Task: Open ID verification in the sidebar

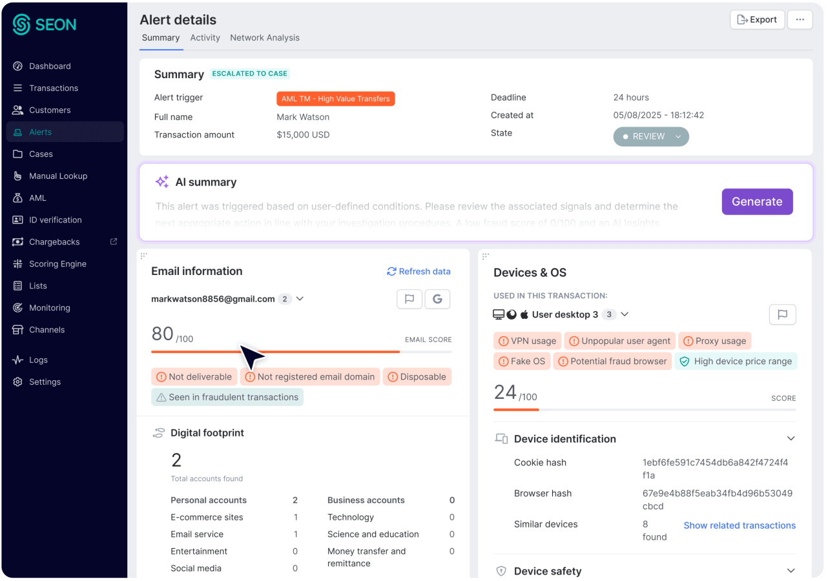Action: [x=55, y=220]
